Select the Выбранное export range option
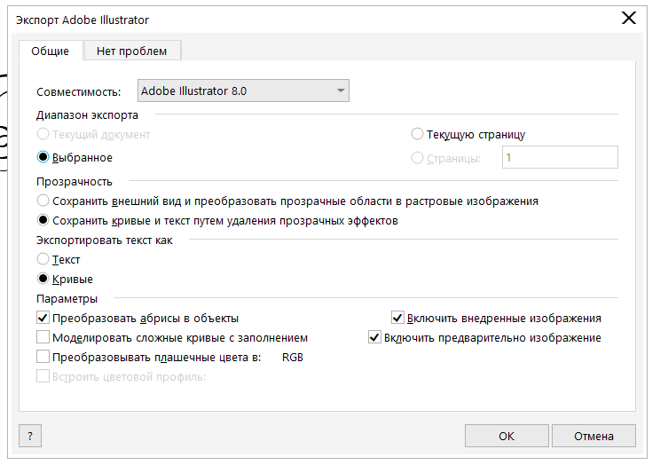Image resolution: width=652 pixels, height=465 pixels. tap(43, 157)
